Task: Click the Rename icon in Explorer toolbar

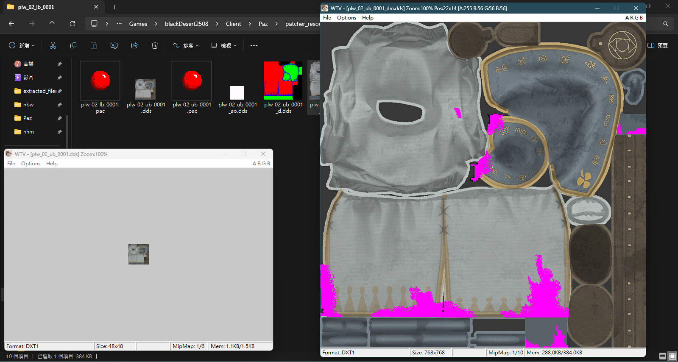Action: coord(114,45)
